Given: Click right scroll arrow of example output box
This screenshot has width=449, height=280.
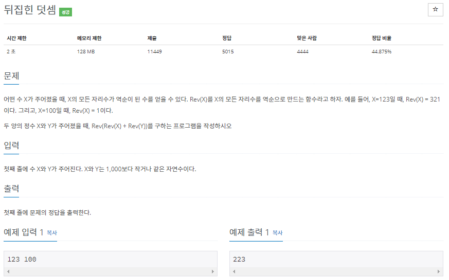Looking at the screenshot, I should click(438, 271).
